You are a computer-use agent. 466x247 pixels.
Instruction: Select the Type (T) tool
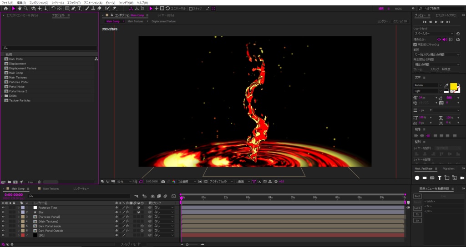pos(80,8)
